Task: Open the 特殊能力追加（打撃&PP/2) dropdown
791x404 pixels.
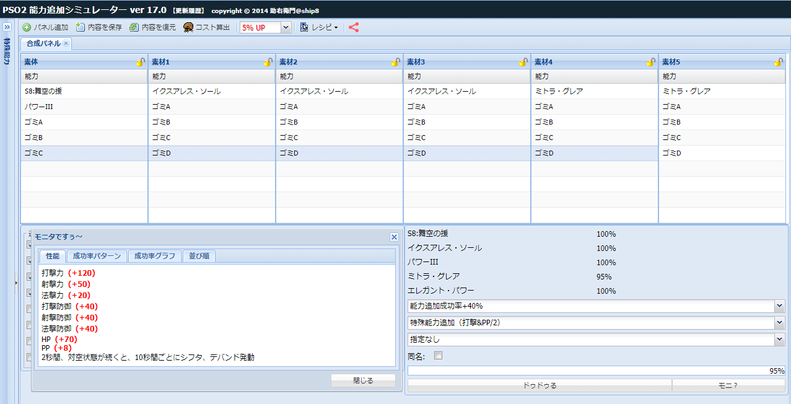Action: pyautogui.click(x=779, y=323)
